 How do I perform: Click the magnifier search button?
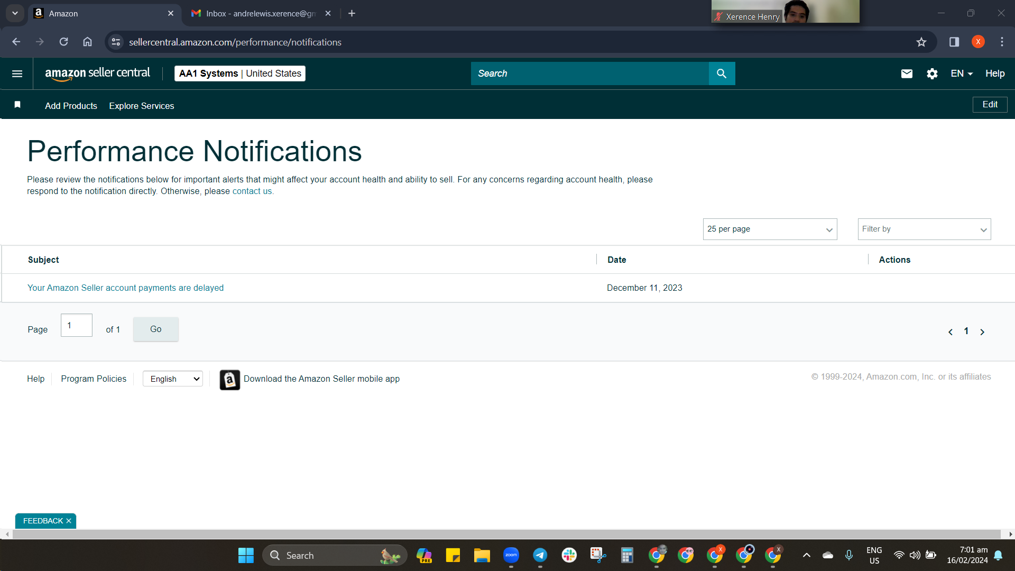(722, 73)
